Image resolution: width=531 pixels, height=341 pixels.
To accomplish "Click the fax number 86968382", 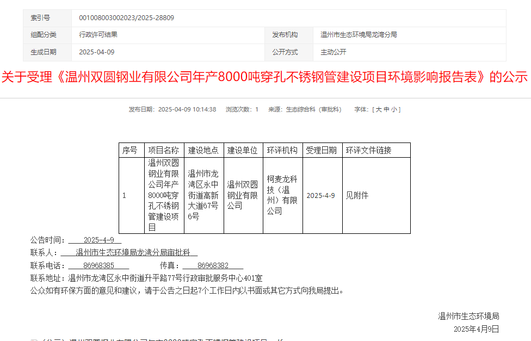I will [213, 265].
